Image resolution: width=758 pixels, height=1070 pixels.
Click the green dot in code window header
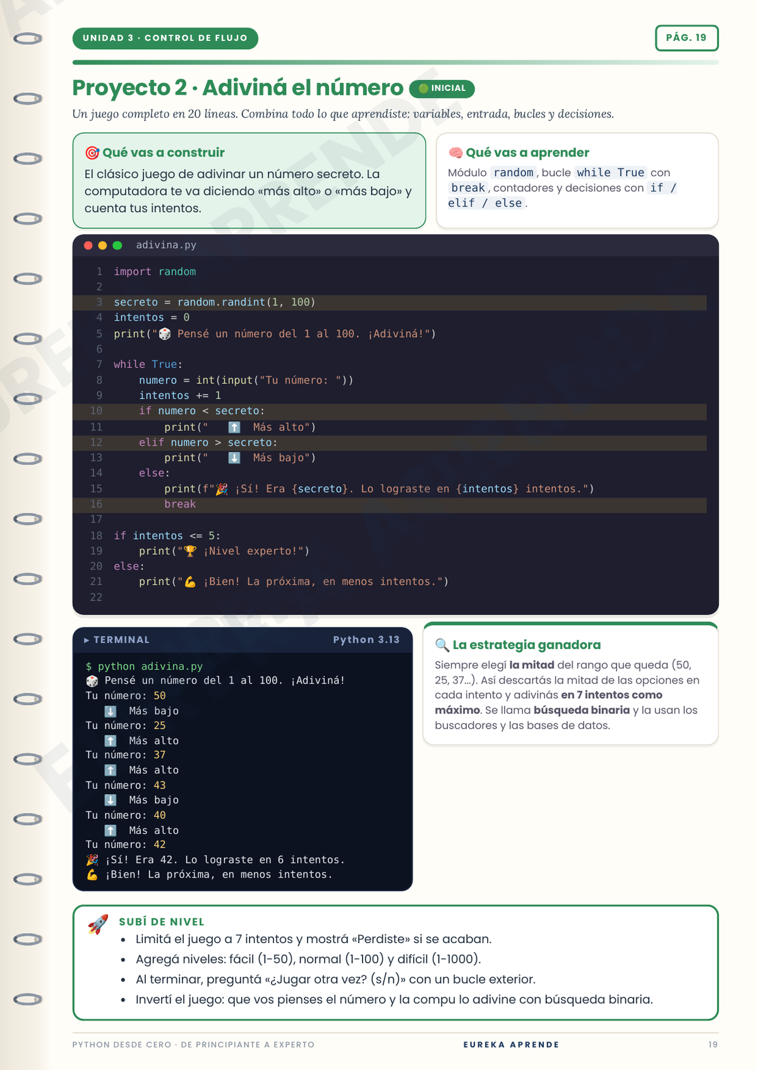(117, 246)
